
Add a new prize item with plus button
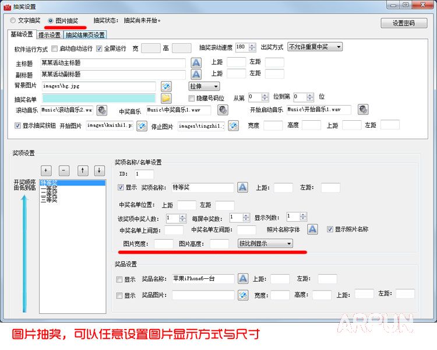point(46,170)
